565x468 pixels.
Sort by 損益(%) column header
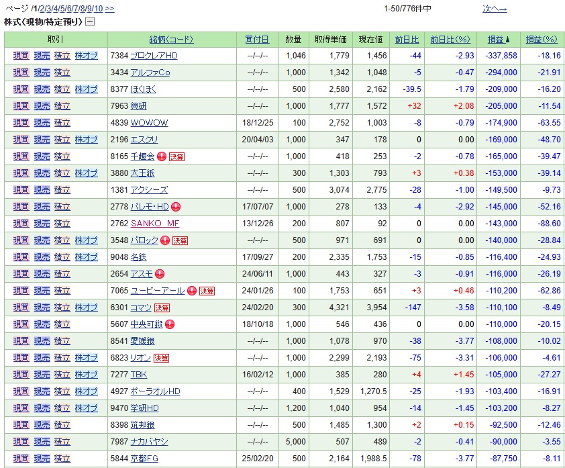pos(542,40)
